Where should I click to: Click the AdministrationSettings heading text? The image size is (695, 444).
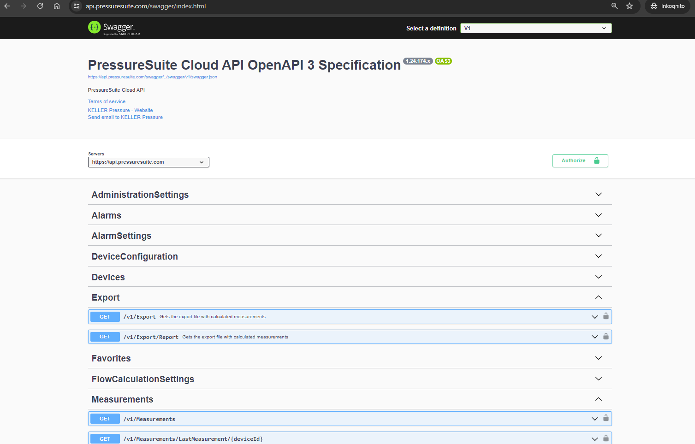coord(140,195)
